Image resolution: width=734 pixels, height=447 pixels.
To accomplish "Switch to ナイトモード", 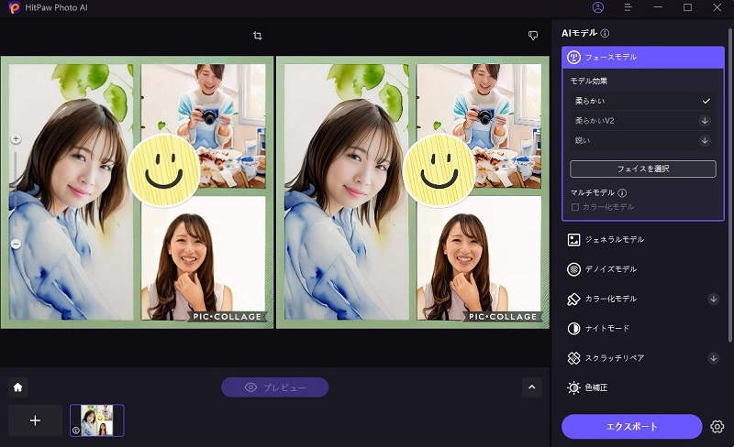I will click(x=643, y=329).
